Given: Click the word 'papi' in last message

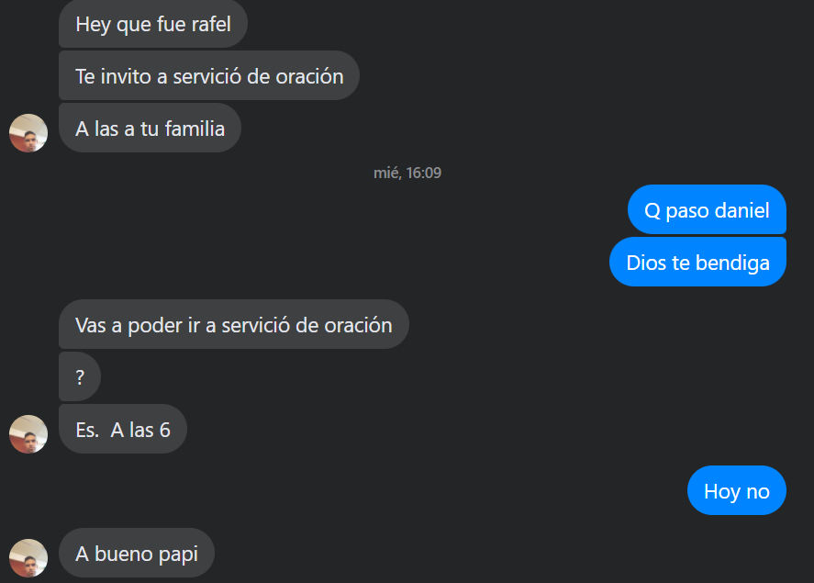Looking at the screenshot, I should (x=178, y=555).
